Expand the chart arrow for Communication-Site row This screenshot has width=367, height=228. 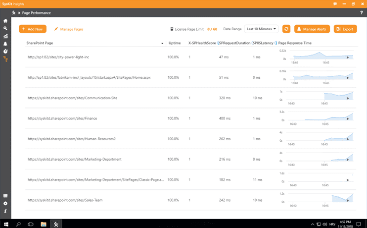pos(348,98)
